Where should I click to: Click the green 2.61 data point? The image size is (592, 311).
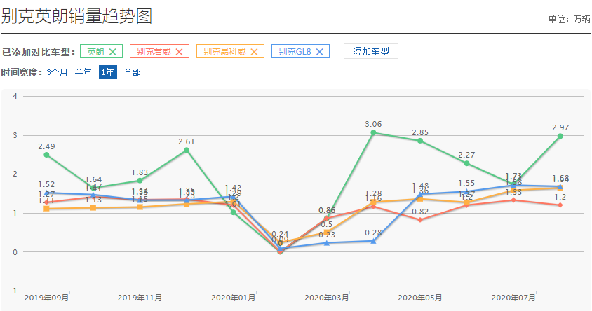(x=187, y=150)
